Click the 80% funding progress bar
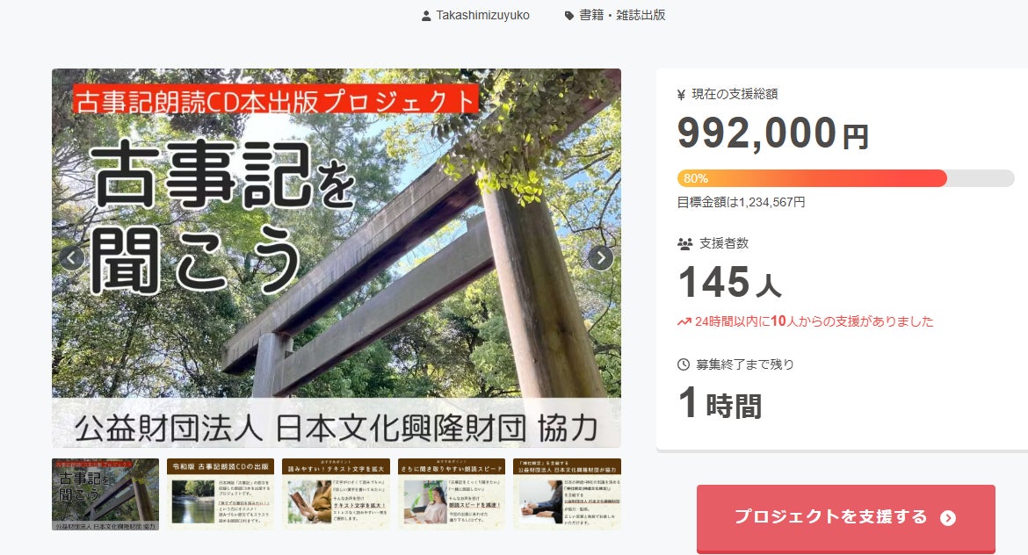This screenshot has height=555, width=1028. [846, 178]
